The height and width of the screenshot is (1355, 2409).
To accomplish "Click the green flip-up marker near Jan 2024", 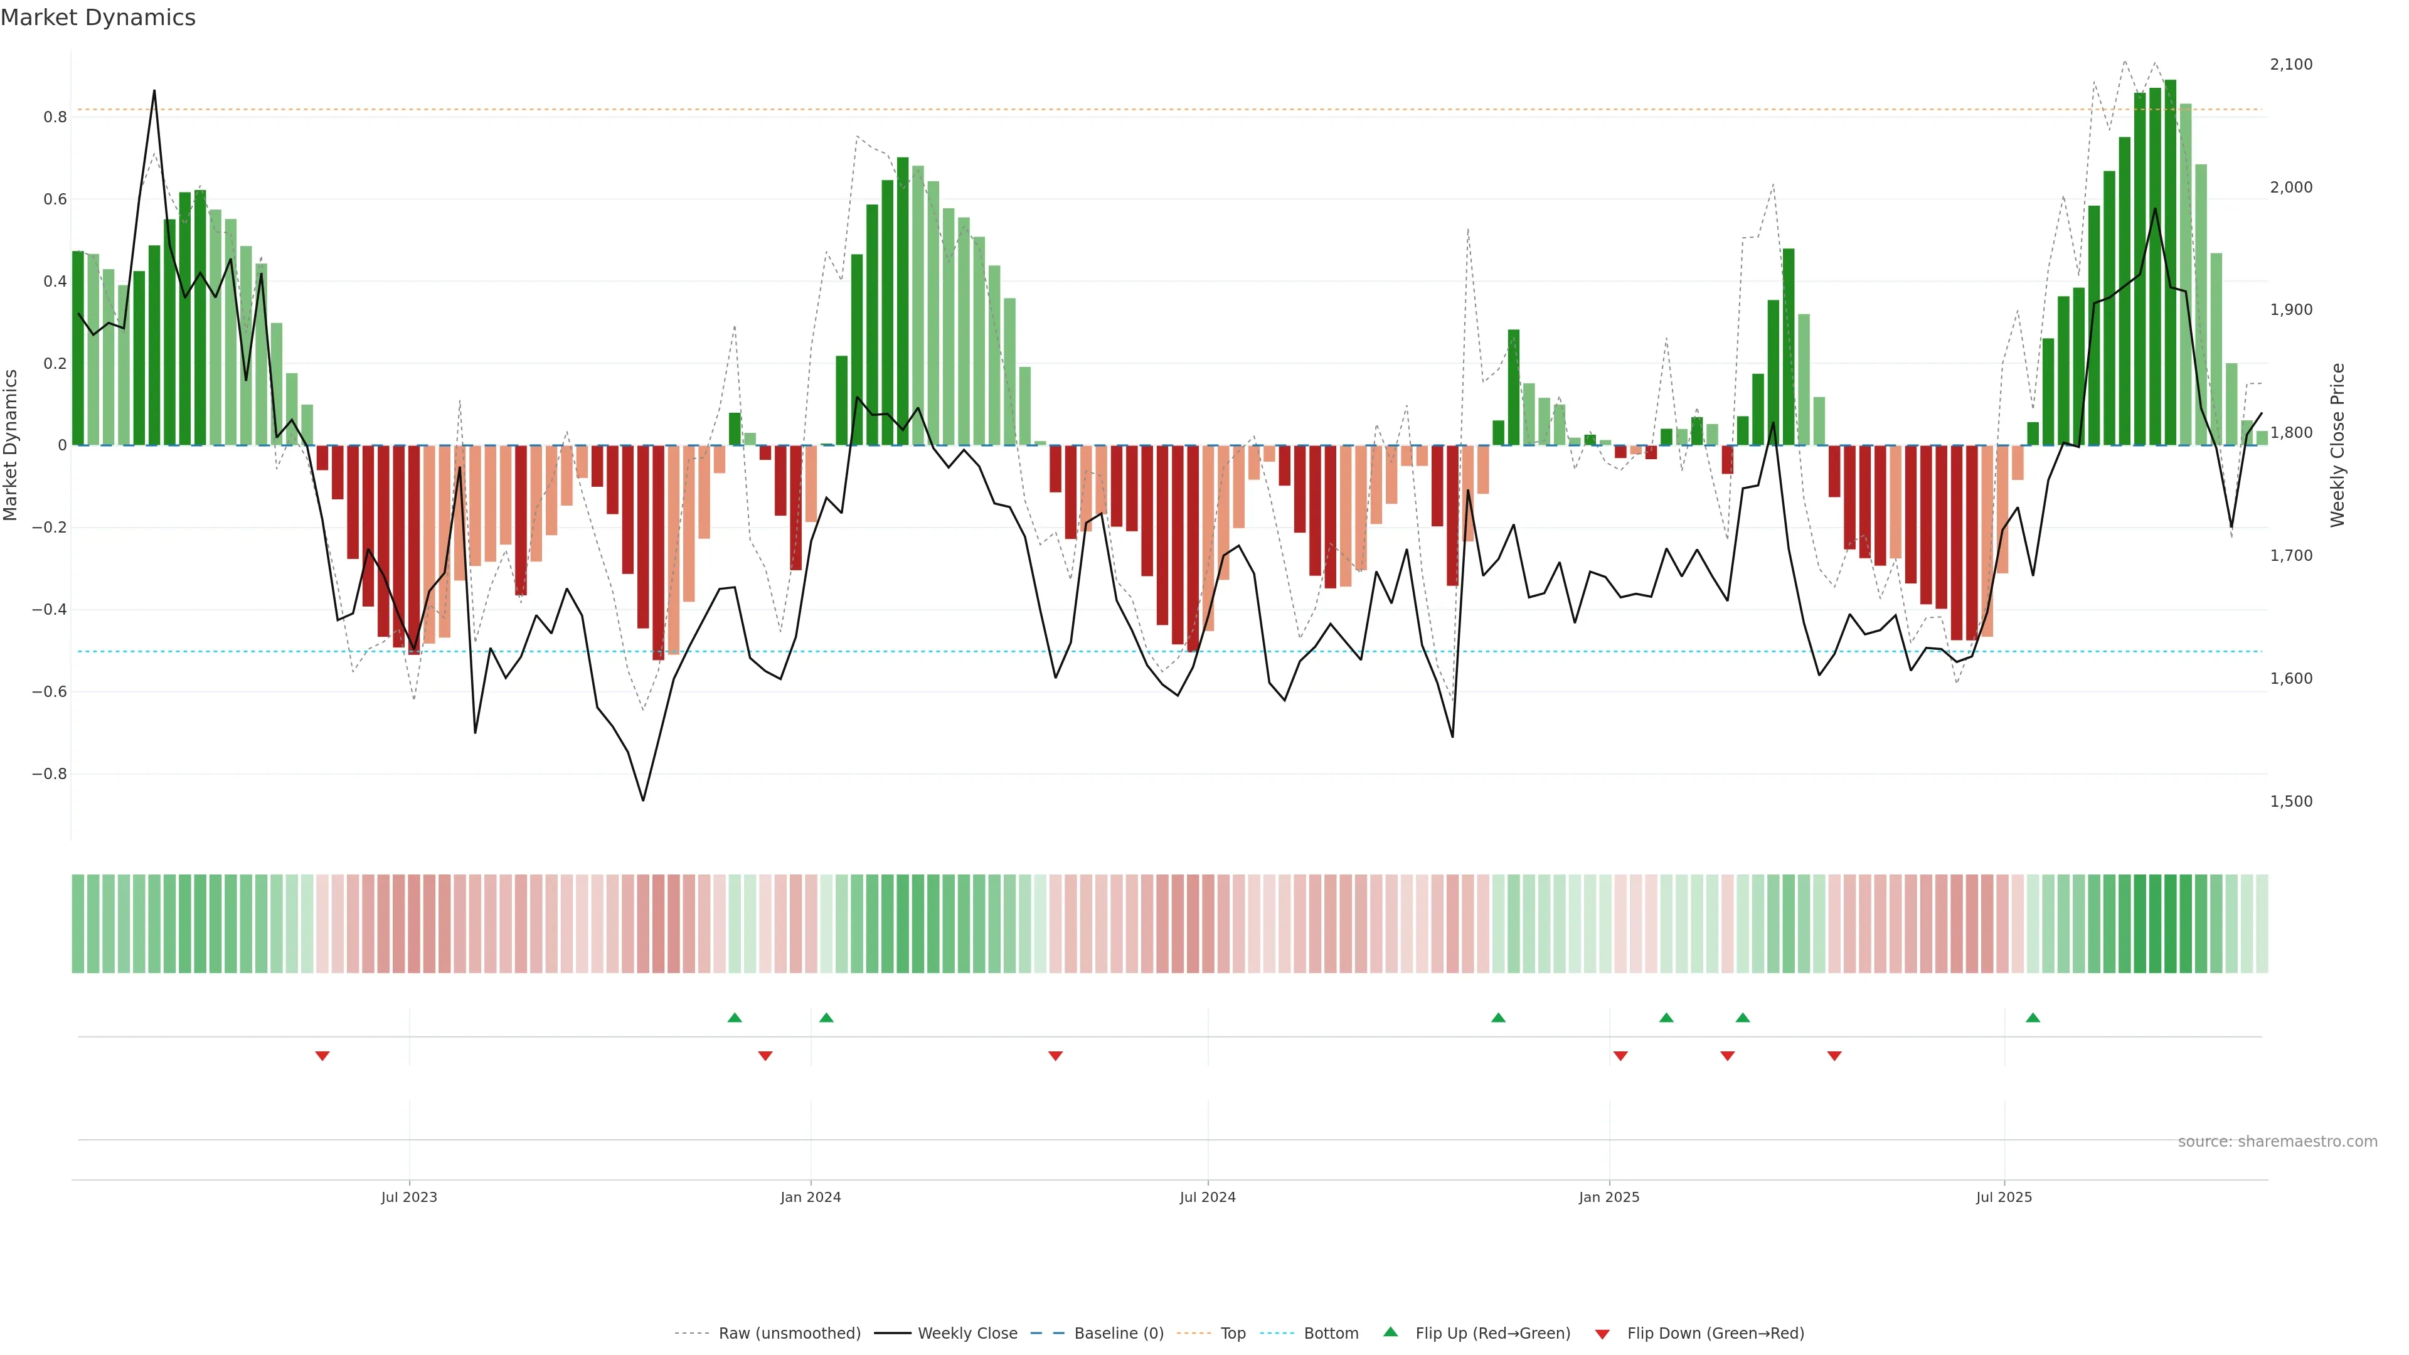I will [x=826, y=1018].
